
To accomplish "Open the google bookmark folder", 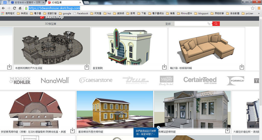I will point(65,13).
